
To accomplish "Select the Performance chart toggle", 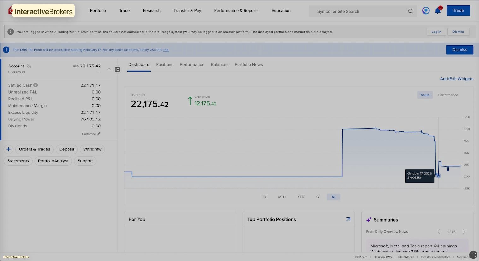I will (x=448, y=95).
